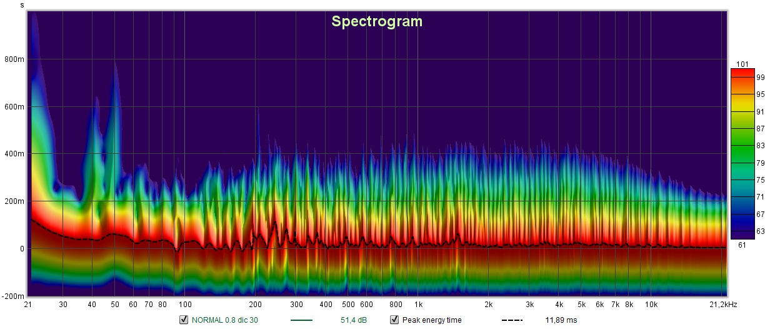Click the 200 label on the frequency axis
The width and height of the screenshot is (775, 329).
[x=255, y=305]
